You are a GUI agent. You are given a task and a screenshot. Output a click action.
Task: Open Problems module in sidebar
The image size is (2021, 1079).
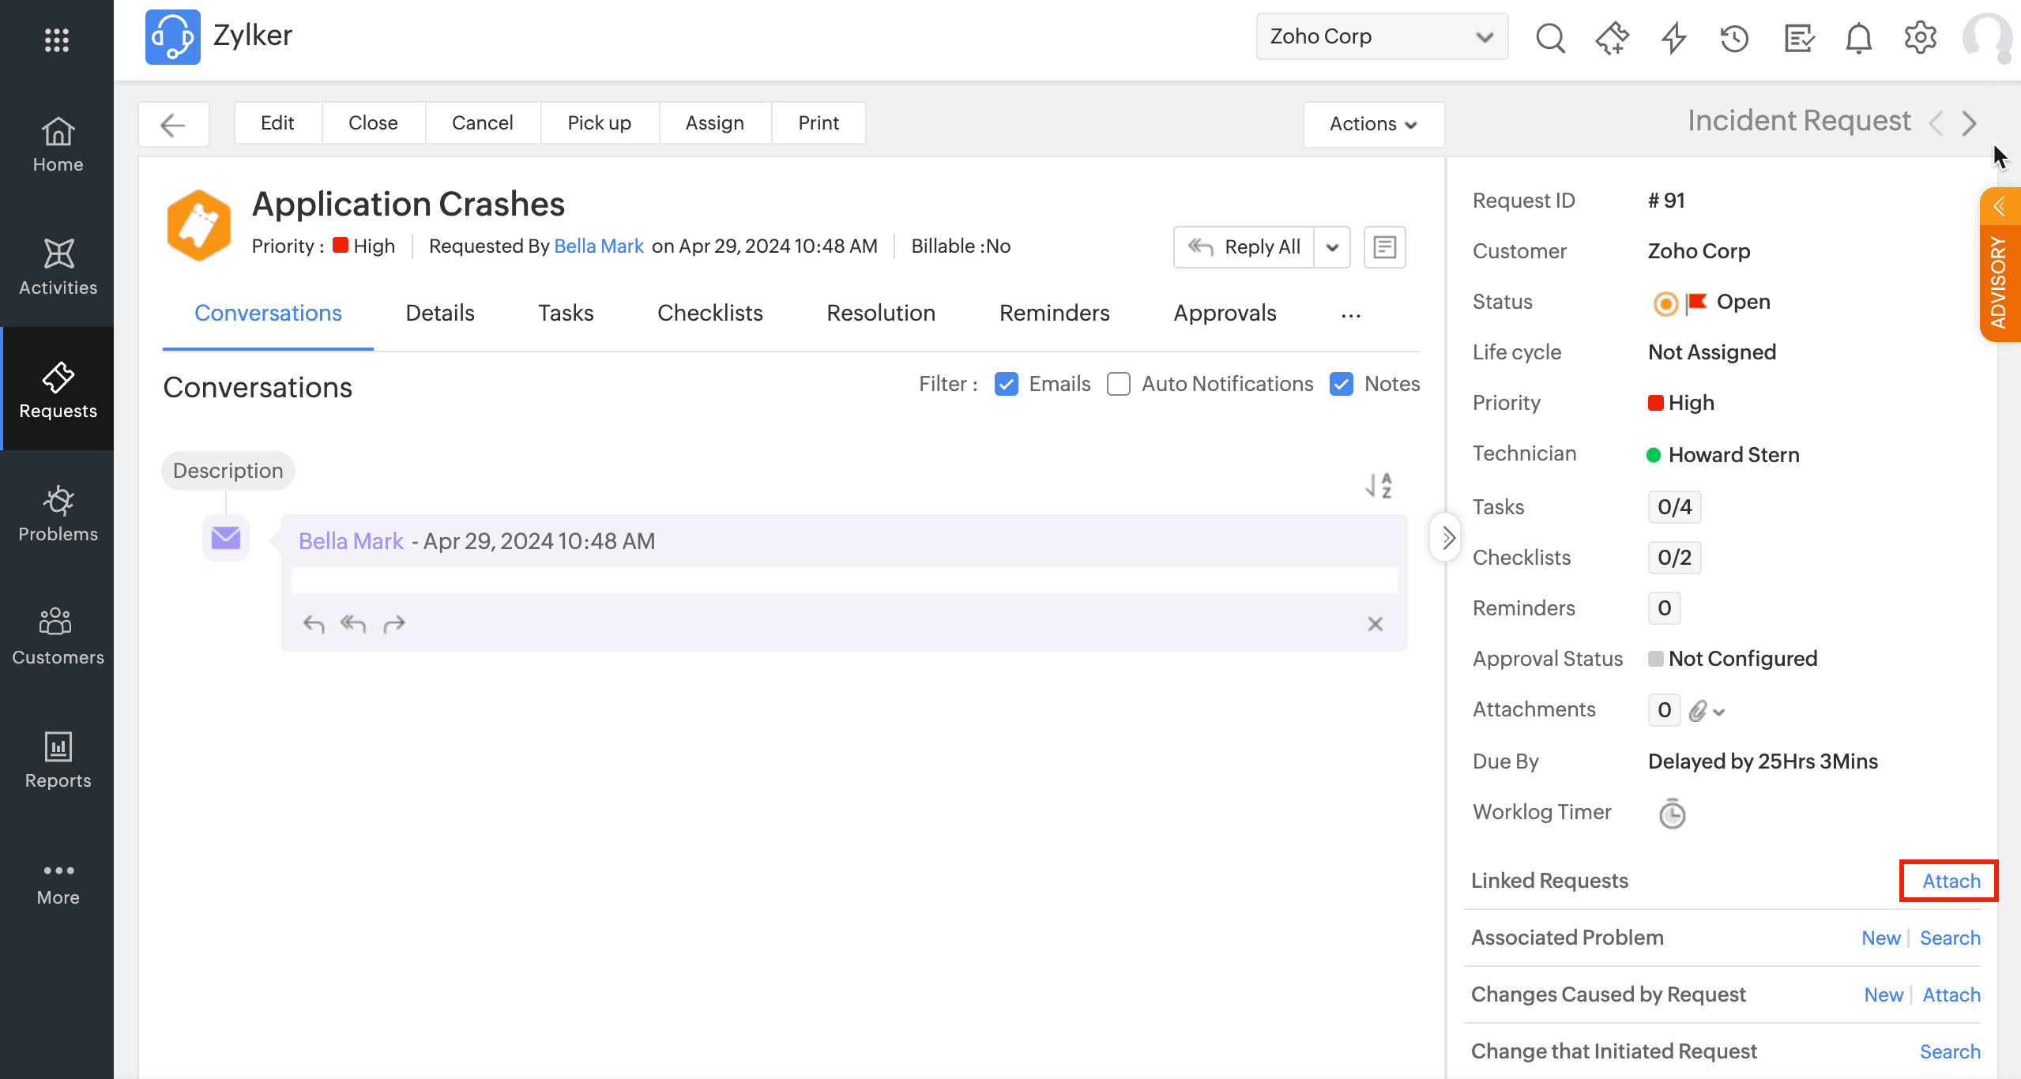(x=58, y=513)
